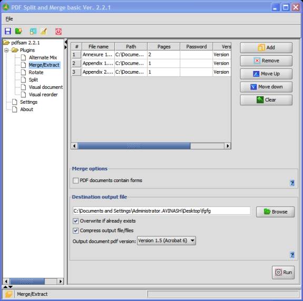Select Merge/Extract plugin

(x=44, y=65)
